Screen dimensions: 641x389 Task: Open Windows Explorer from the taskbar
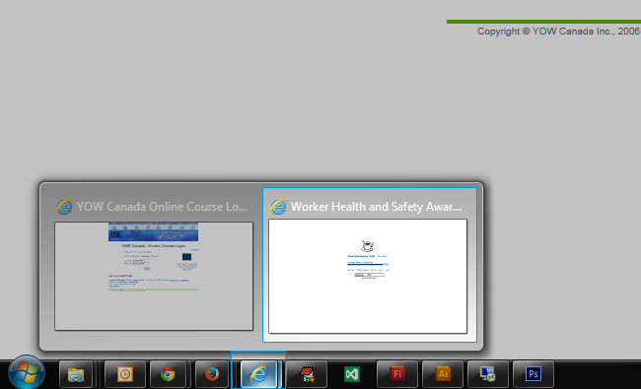[x=76, y=374]
